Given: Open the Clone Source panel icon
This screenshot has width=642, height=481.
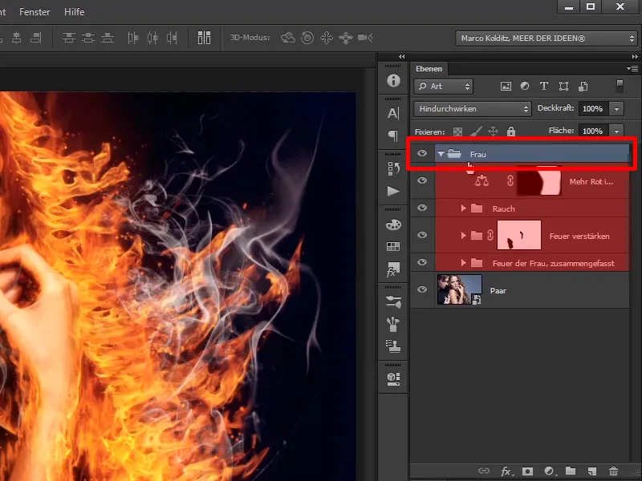Looking at the screenshot, I should 393,346.
